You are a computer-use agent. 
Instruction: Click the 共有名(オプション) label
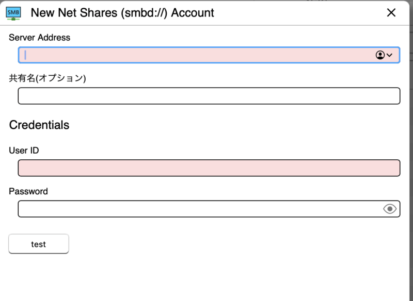coord(47,78)
